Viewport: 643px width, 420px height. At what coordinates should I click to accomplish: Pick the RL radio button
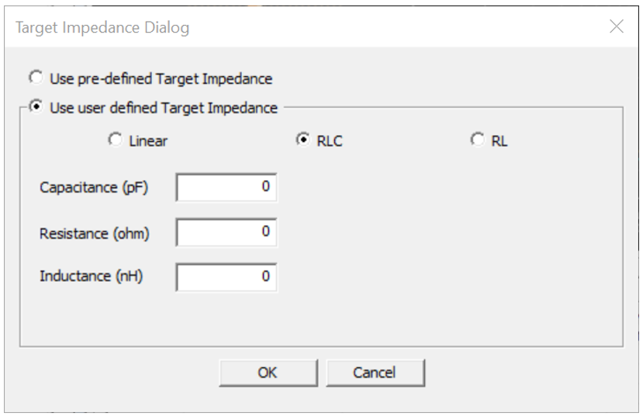point(478,141)
